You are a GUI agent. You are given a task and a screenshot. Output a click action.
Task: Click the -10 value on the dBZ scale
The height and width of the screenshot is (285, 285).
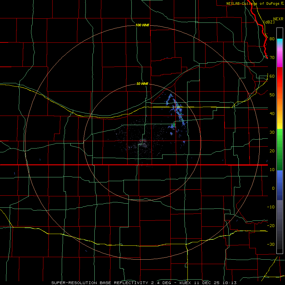[x=271, y=207]
